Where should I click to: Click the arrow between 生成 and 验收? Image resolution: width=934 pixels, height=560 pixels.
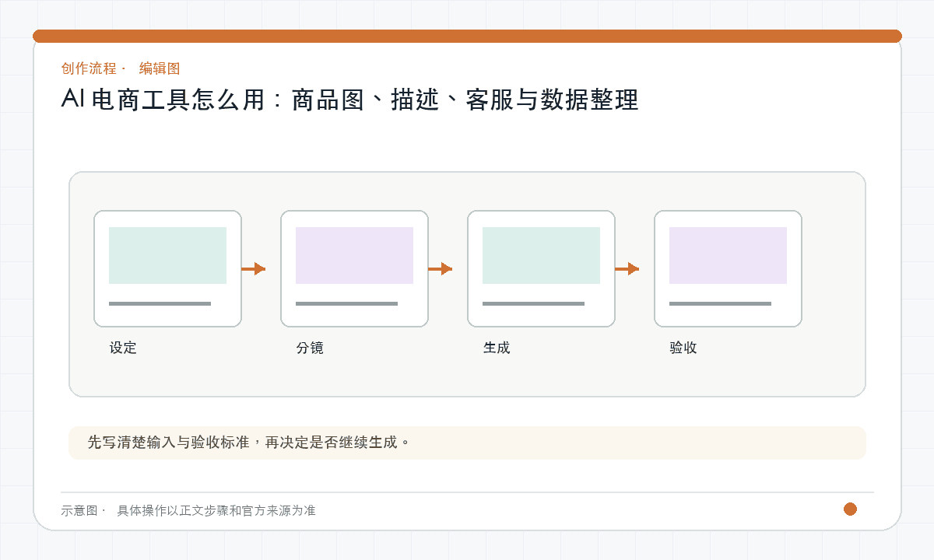pos(627,269)
